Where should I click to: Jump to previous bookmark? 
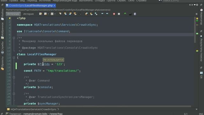tap(86, 14)
